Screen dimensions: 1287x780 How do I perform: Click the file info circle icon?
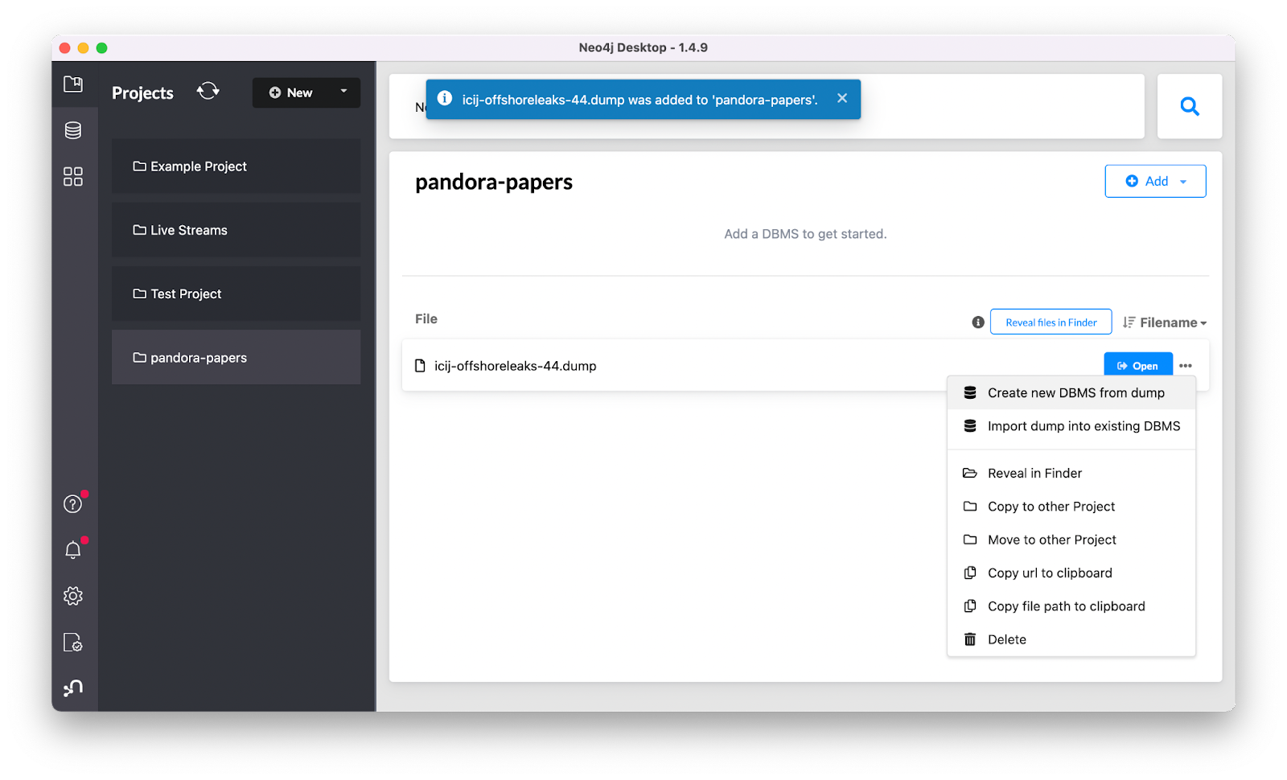point(978,322)
